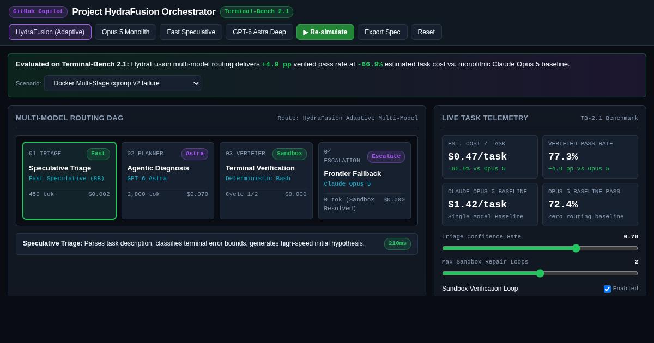Click Export Spec button
The width and height of the screenshot is (654, 343).
[x=383, y=32]
